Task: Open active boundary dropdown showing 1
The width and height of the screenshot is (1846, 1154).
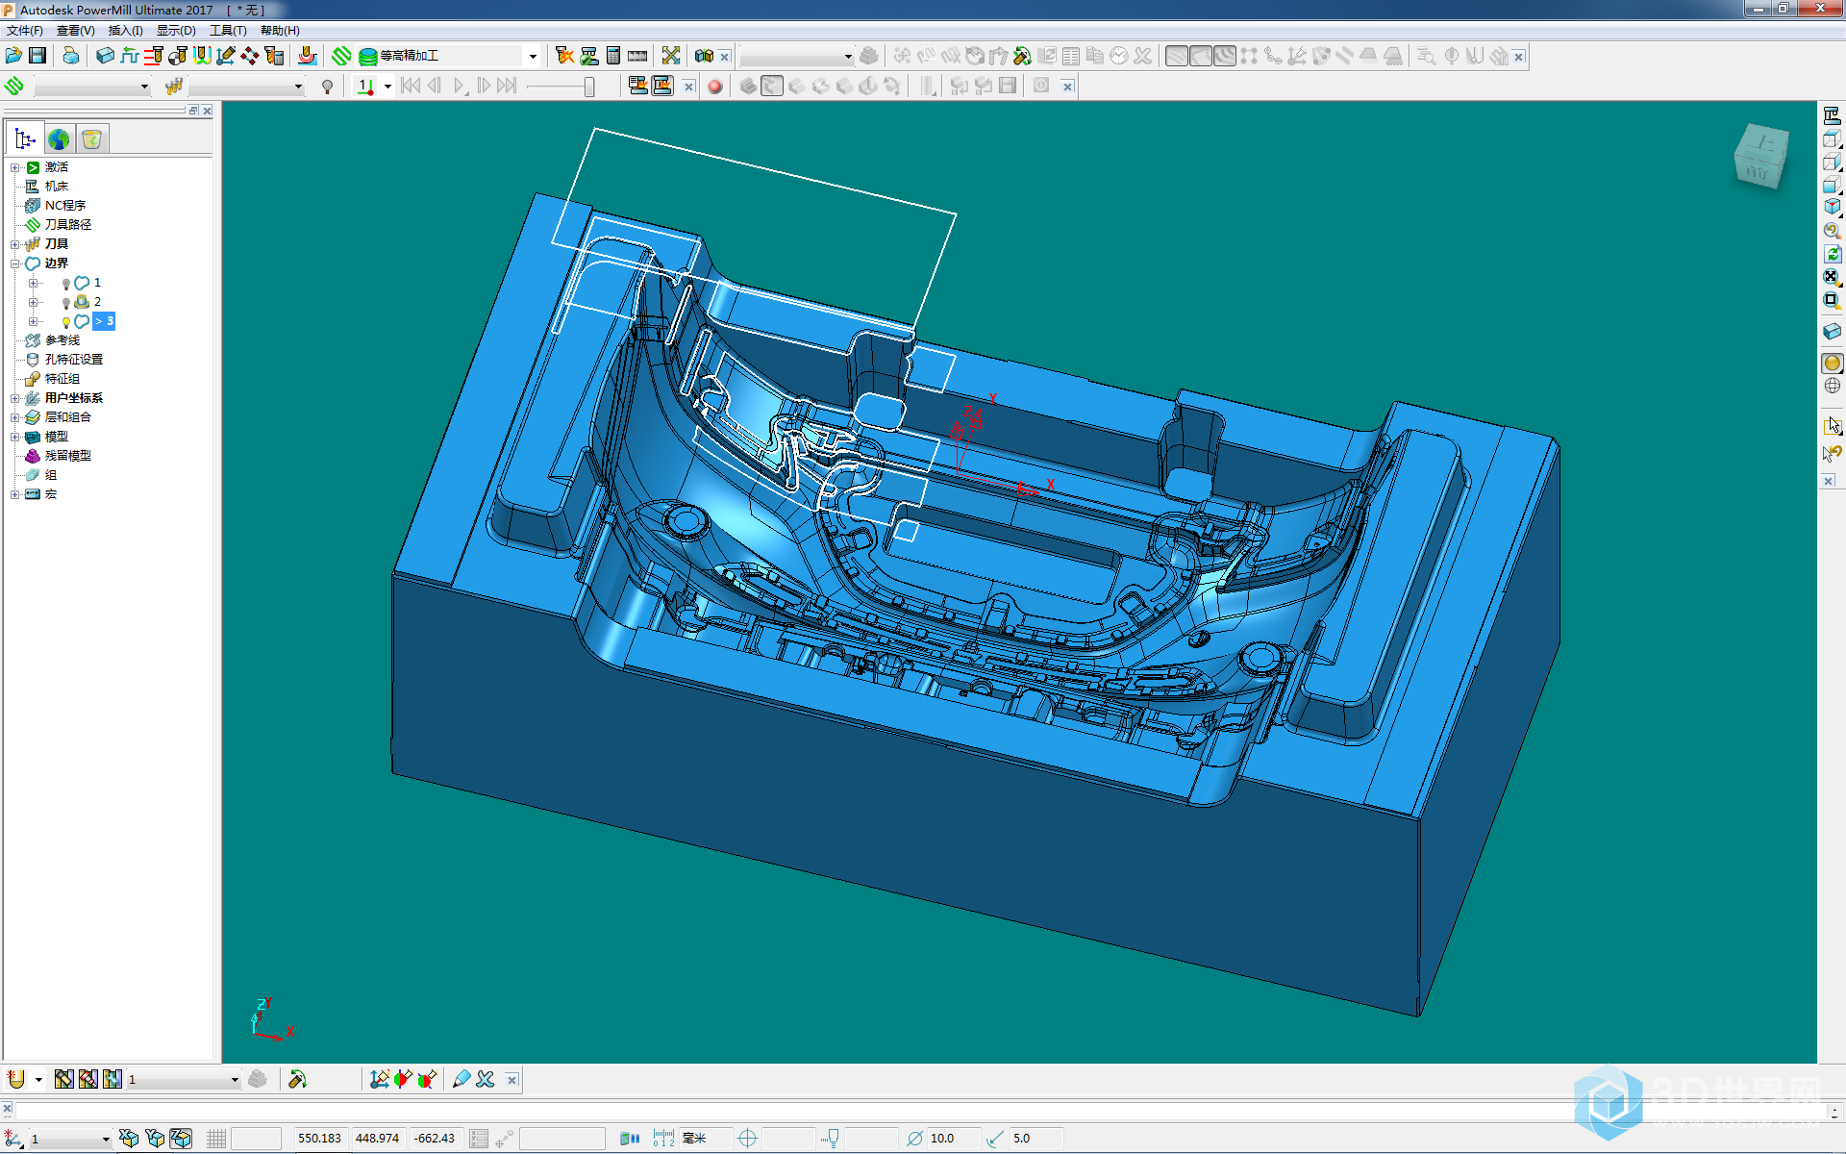Action: click(x=235, y=1079)
